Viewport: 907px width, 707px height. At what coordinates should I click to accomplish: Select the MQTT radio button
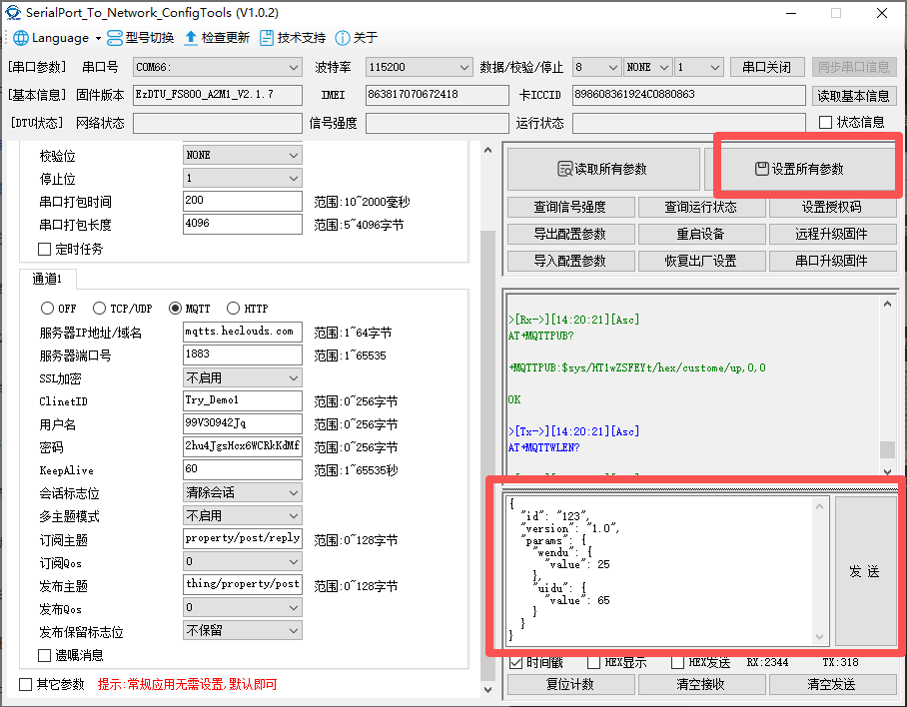[x=175, y=309]
